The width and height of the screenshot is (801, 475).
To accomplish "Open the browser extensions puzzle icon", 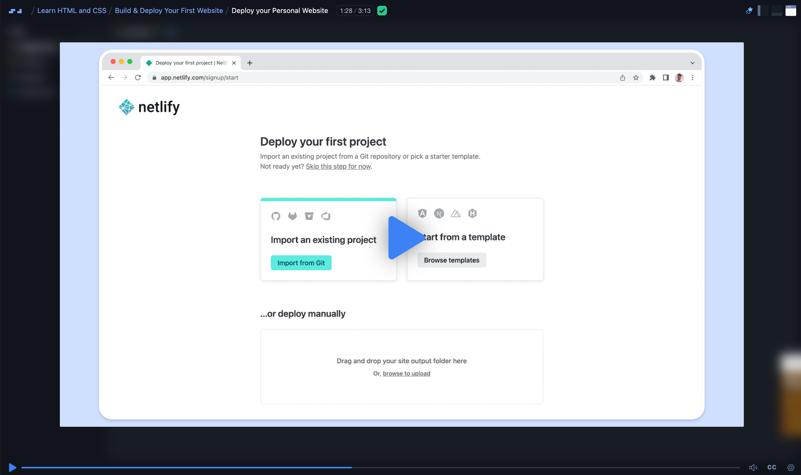I will tap(652, 78).
